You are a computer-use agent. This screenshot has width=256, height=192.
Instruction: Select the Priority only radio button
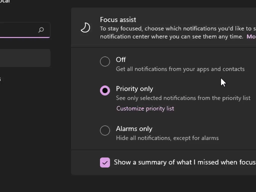click(105, 90)
